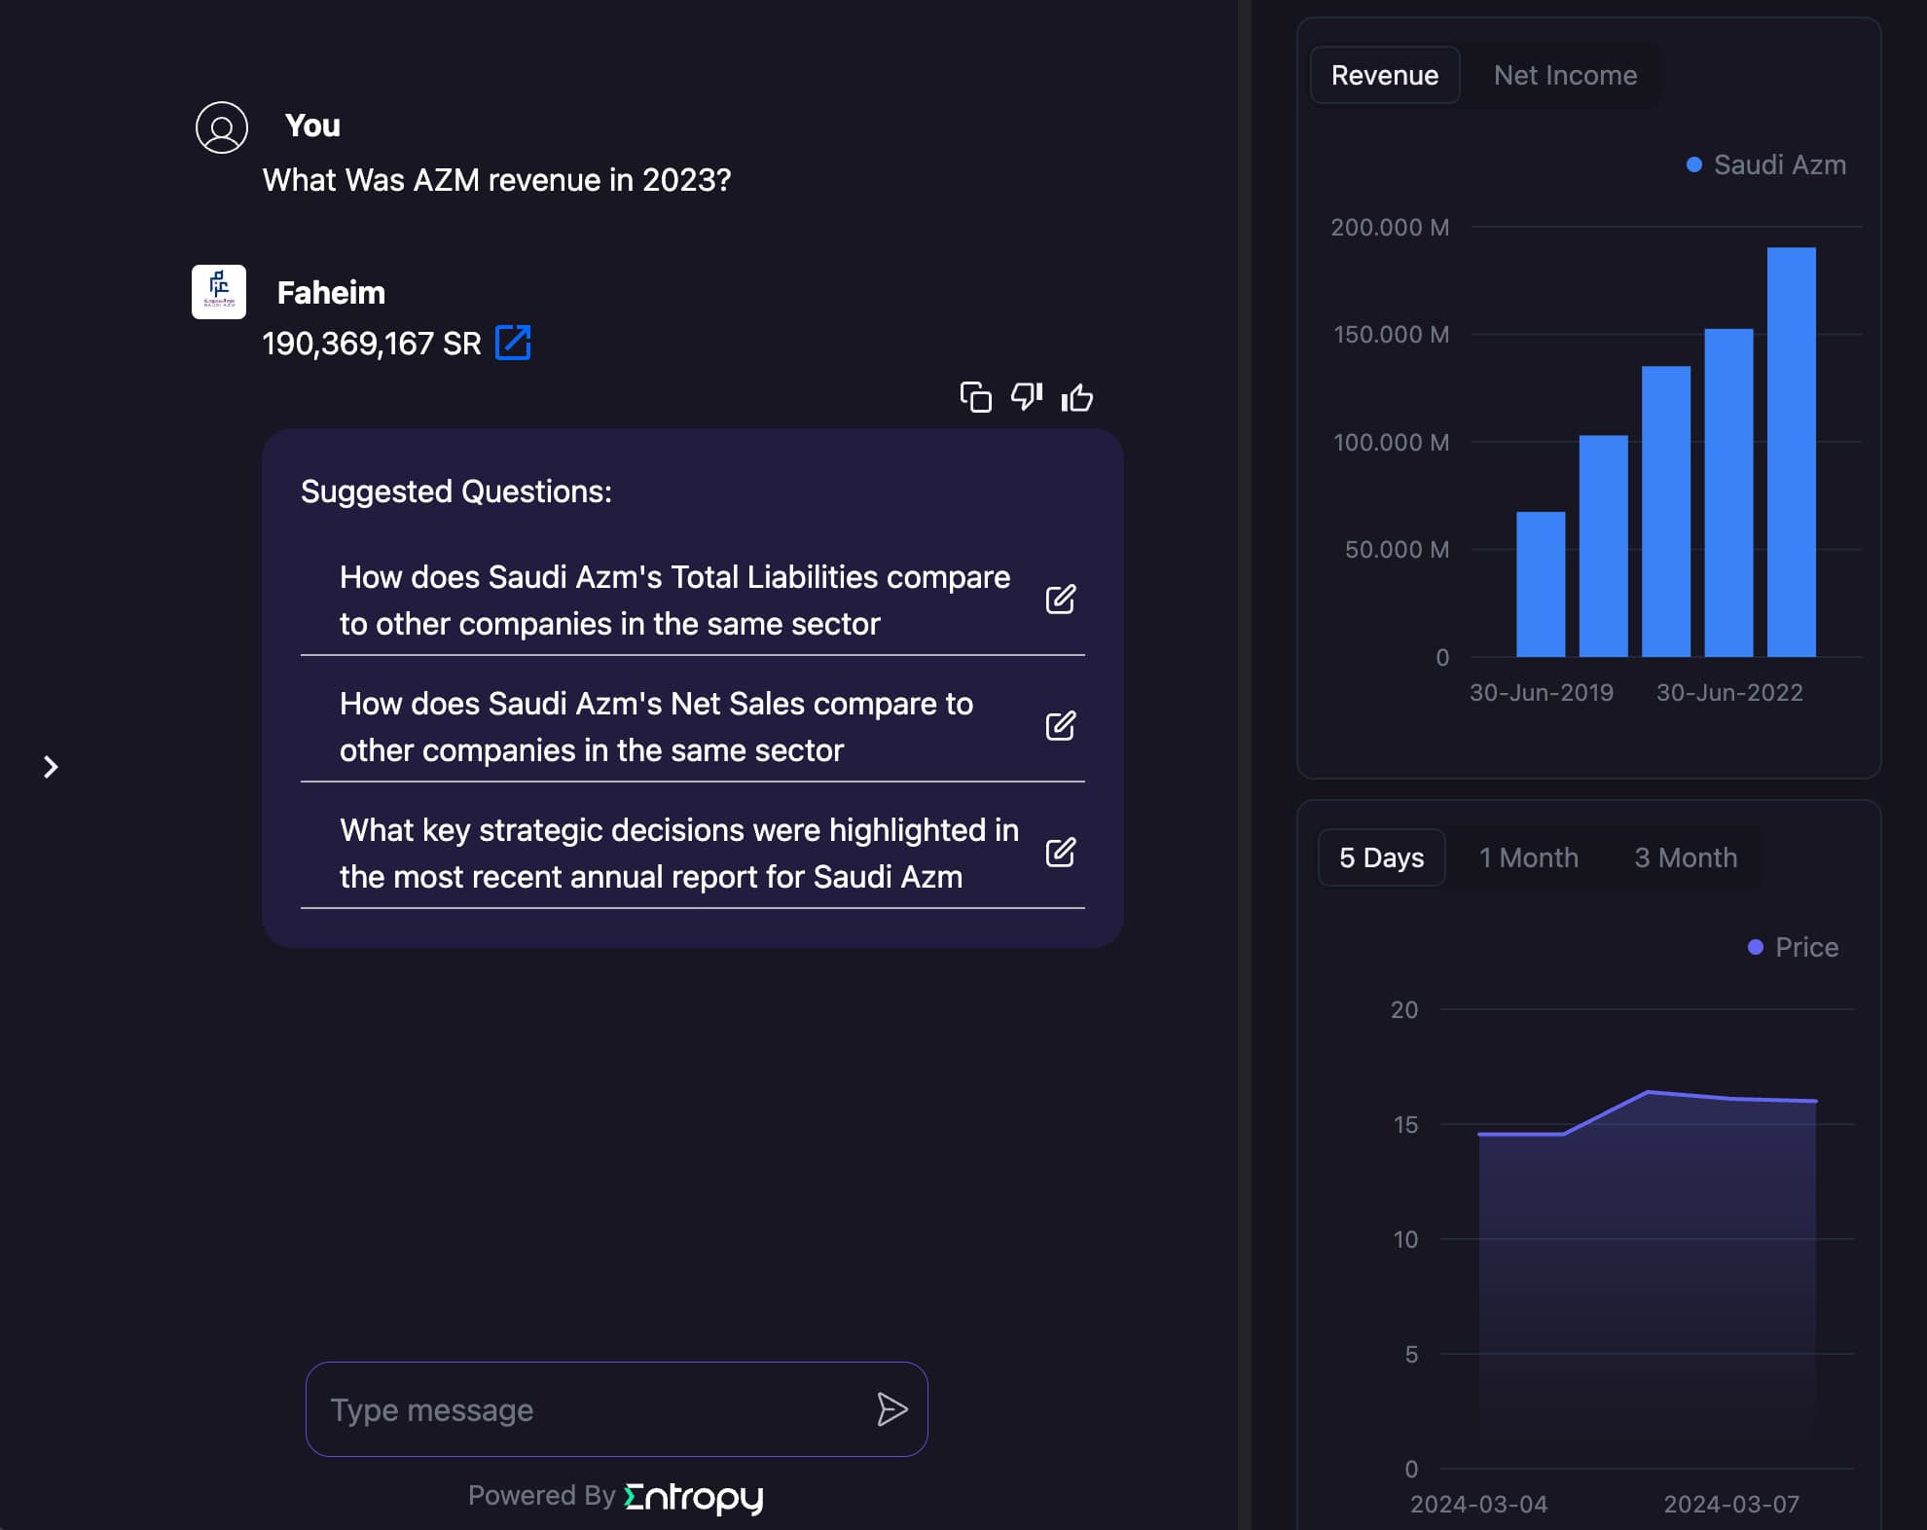This screenshot has height=1530, width=1927.
Task: Select the 5 Days price range tab
Action: coord(1382,857)
